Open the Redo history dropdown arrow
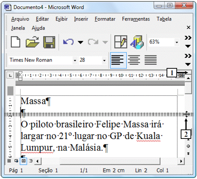 click(x=105, y=42)
